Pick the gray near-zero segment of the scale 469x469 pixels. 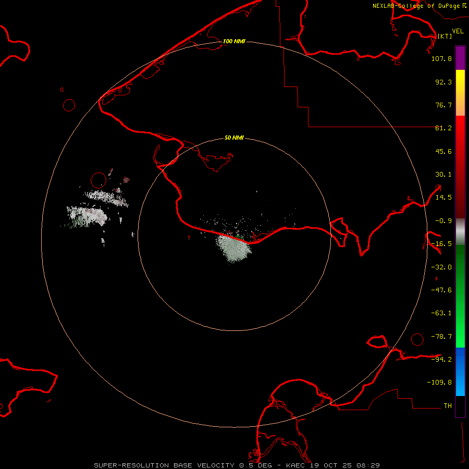460,232
